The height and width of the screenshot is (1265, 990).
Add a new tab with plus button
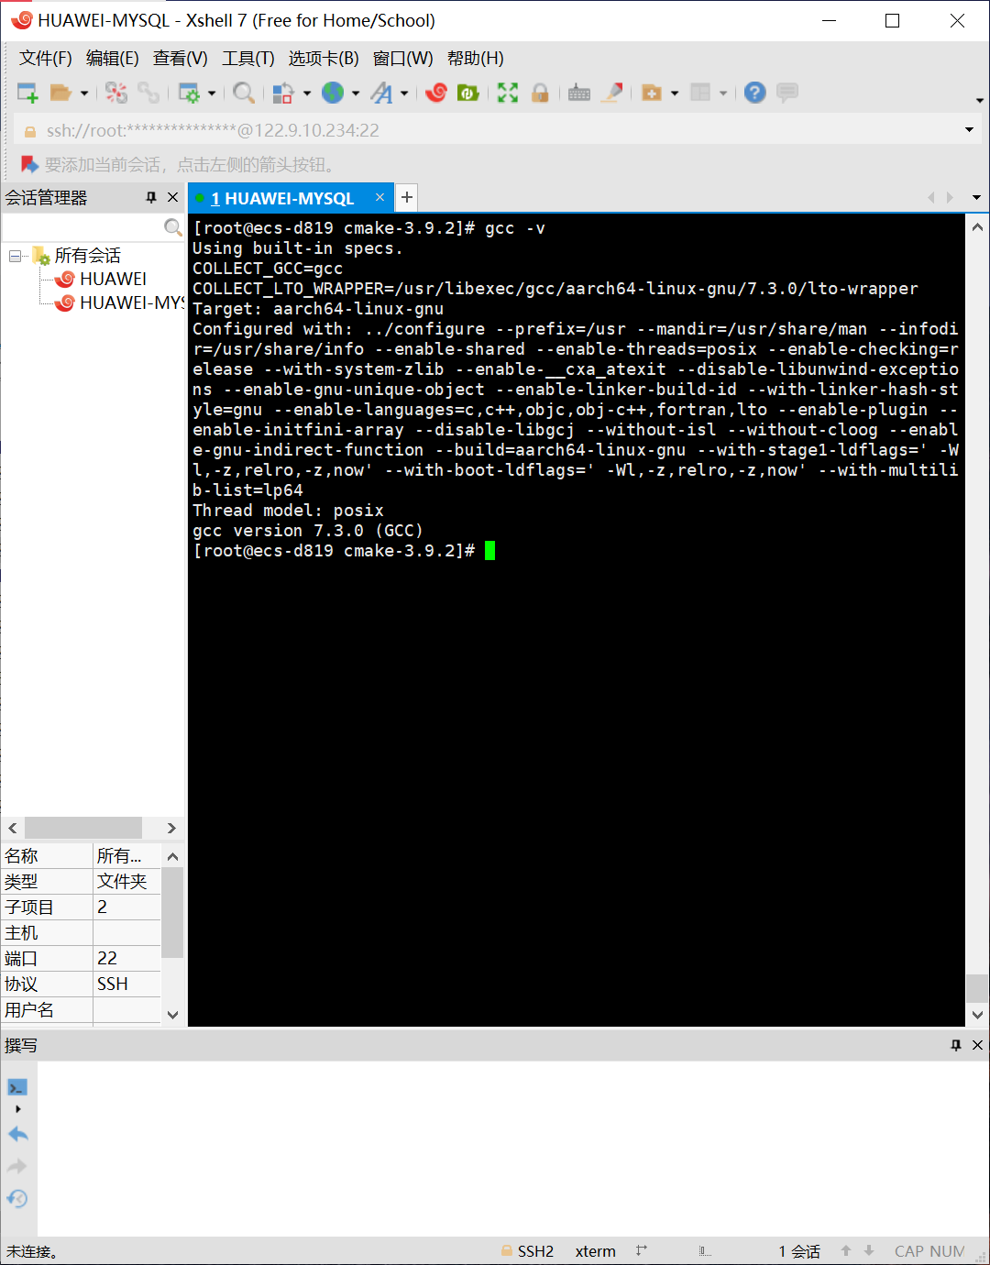(407, 197)
